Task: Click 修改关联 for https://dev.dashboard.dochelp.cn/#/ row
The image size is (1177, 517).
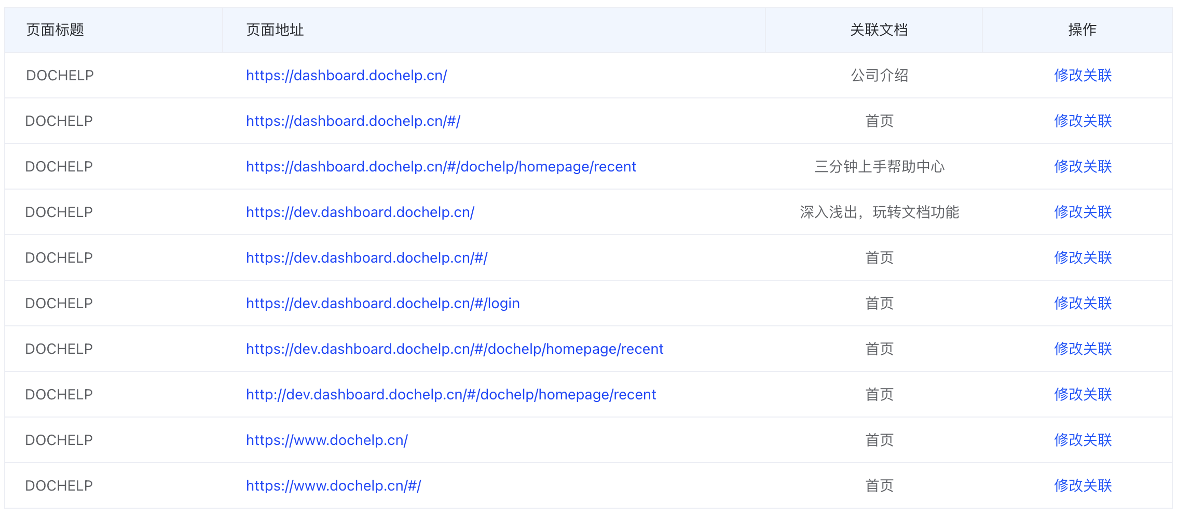Action: [1083, 258]
